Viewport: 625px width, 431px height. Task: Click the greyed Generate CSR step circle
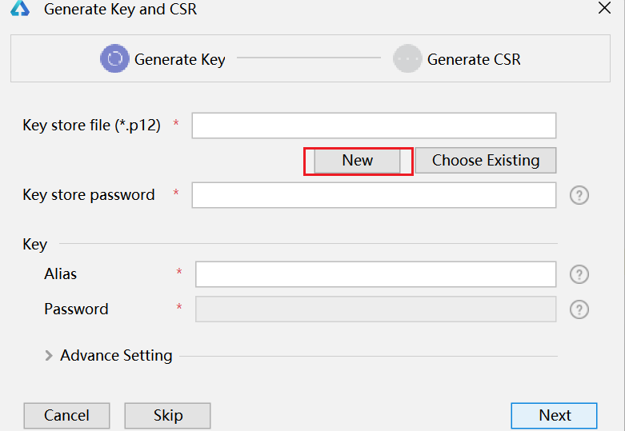pyautogui.click(x=407, y=58)
